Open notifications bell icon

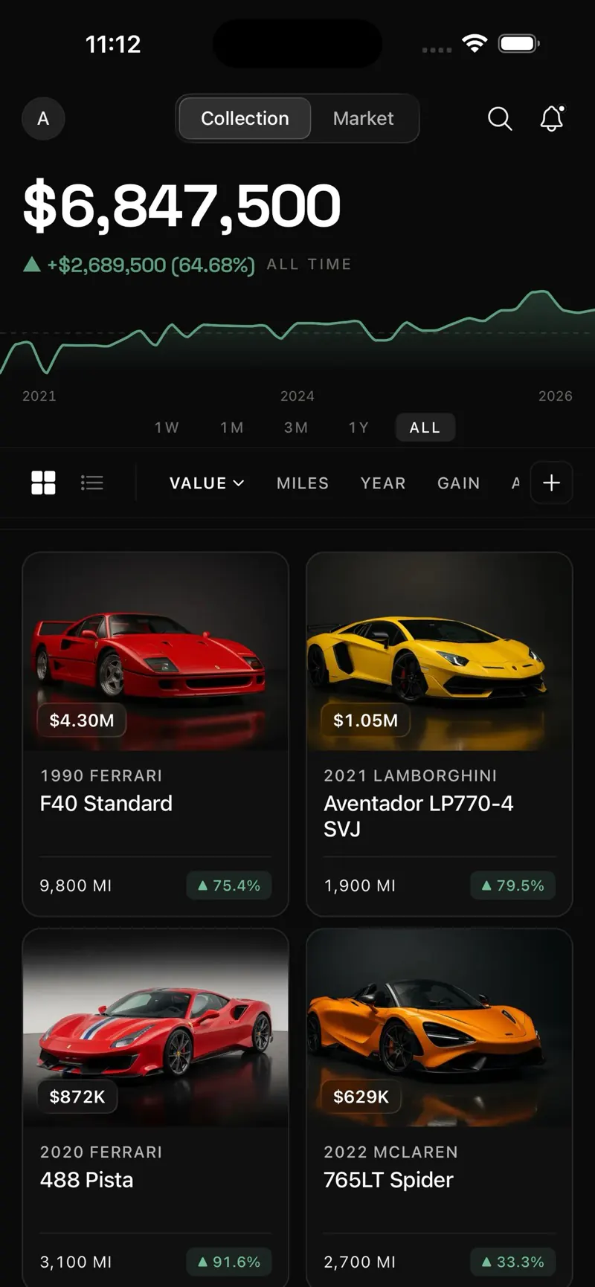point(552,118)
